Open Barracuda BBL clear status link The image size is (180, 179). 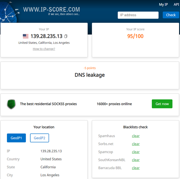[136, 168]
